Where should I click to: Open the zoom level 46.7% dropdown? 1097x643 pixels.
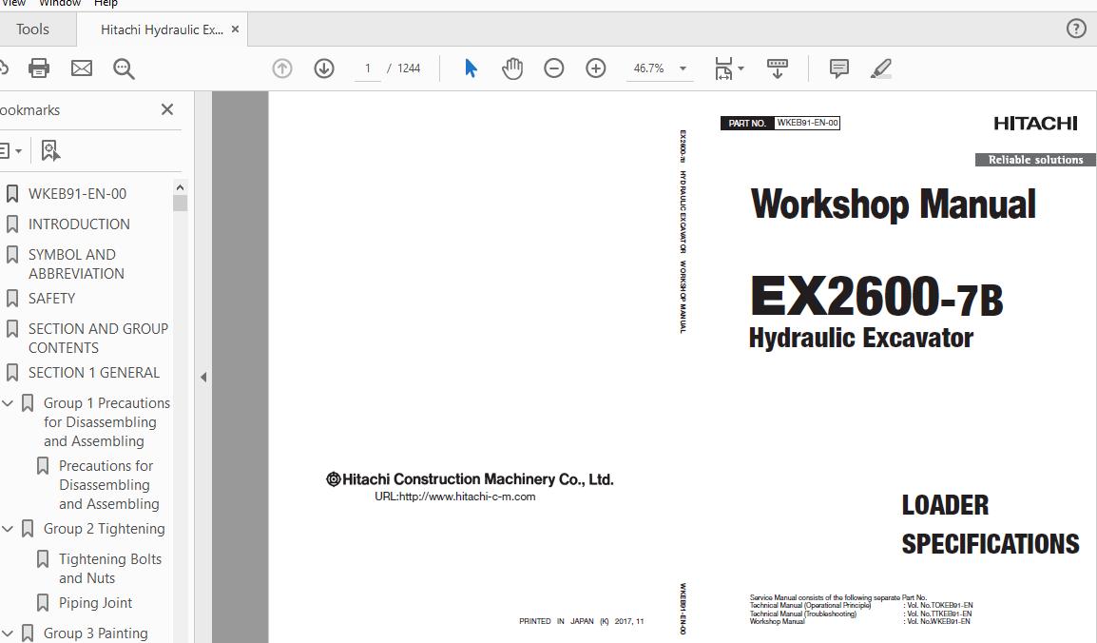683,68
